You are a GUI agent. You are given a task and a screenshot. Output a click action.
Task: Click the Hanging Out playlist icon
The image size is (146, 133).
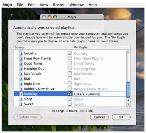(21, 69)
